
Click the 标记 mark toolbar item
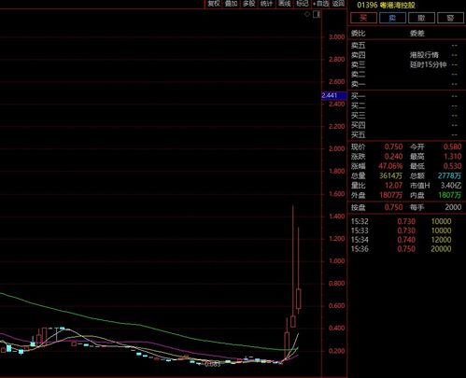302,4
